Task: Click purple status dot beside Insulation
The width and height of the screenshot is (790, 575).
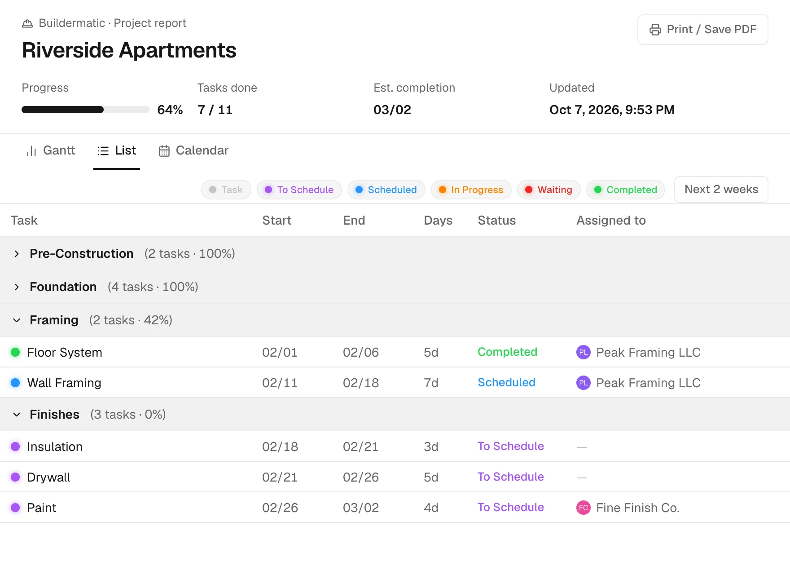Action: 15,447
